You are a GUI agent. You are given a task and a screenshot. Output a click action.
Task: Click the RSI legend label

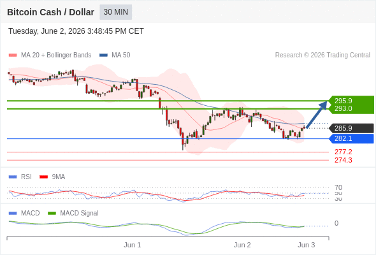click(26, 177)
